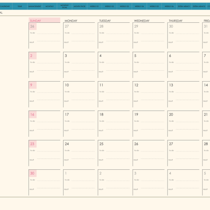Select the Monday date 24
The height and width of the screenshot is (210, 210).
click(67, 144)
